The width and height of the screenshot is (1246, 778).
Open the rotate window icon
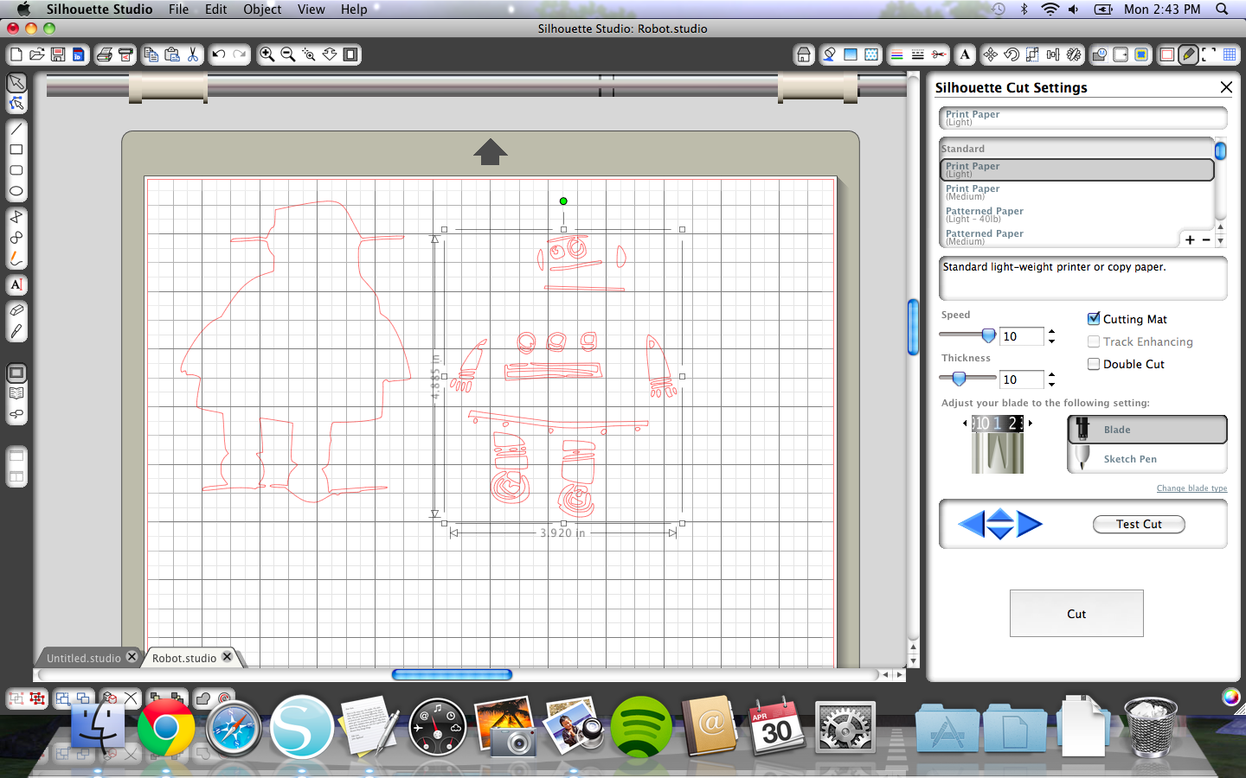tap(1012, 54)
